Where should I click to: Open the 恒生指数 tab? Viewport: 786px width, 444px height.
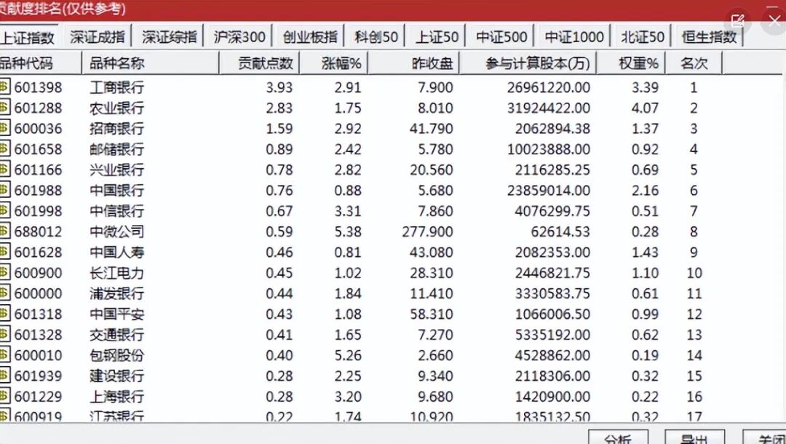(x=709, y=36)
